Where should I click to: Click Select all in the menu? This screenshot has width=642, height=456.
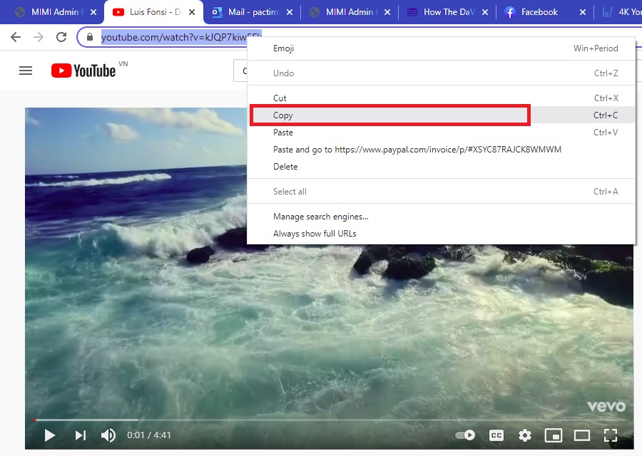click(x=290, y=191)
